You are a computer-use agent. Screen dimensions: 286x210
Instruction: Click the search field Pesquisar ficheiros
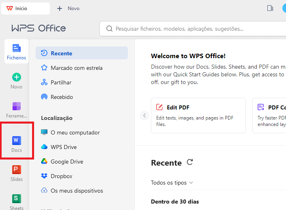193,29
